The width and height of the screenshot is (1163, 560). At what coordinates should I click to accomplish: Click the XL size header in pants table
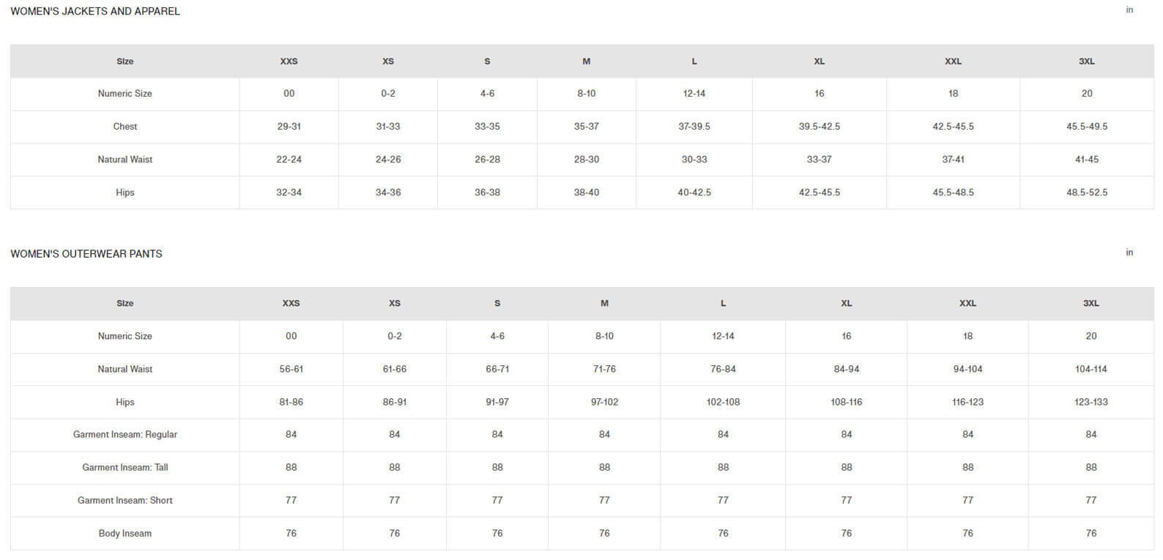pos(846,304)
